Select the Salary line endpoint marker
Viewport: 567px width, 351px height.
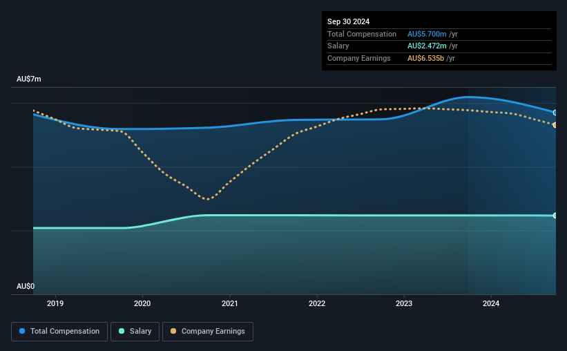coord(555,216)
